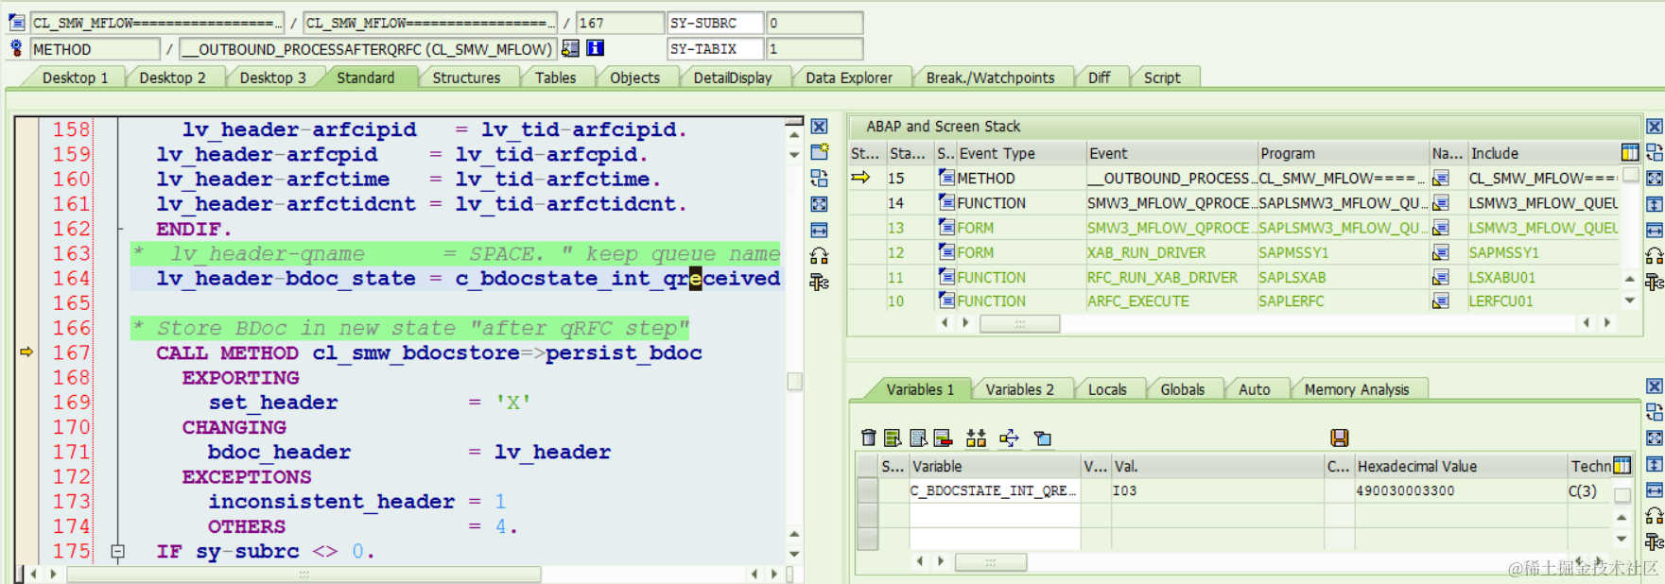This screenshot has width=1665, height=584.
Task: Select stack row 14 FUNCTION SMW3_MFLOW_QPROCE
Action: click(x=1234, y=202)
